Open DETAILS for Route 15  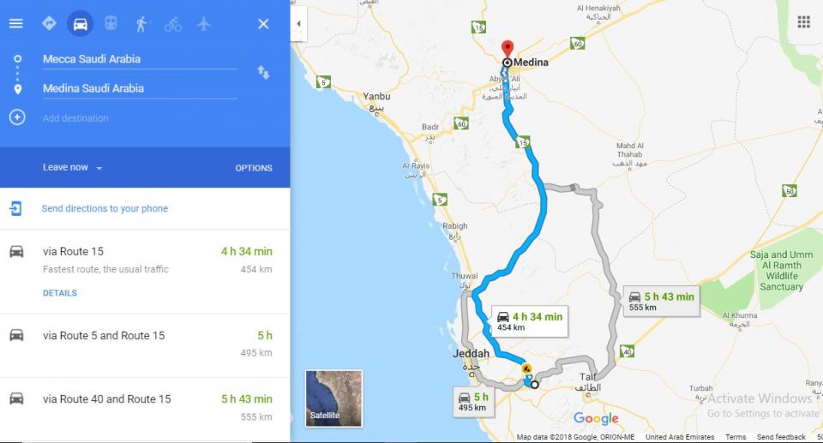pyautogui.click(x=60, y=293)
